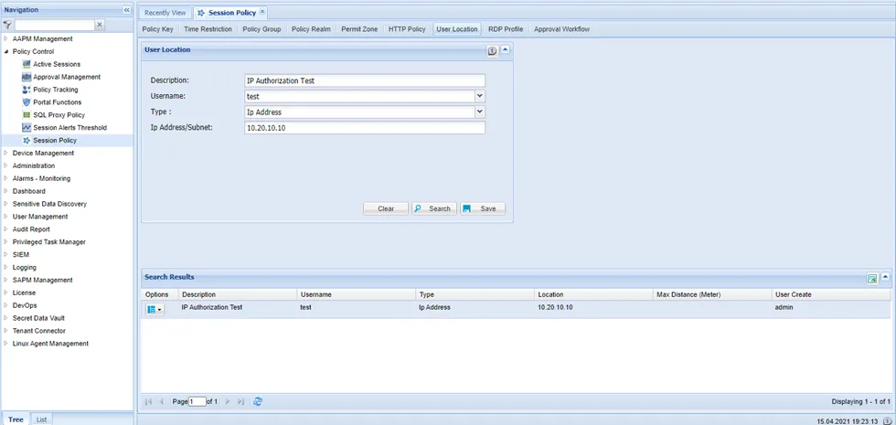Open the HTTP Policy tab
Screen dimensions: 896x425
pyautogui.click(x=407, y=29)
